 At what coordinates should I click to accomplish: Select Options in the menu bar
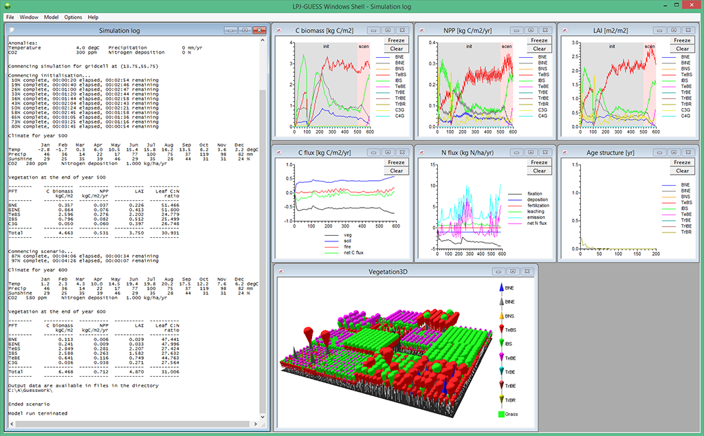pyautogui.click(x=73, y=17)
